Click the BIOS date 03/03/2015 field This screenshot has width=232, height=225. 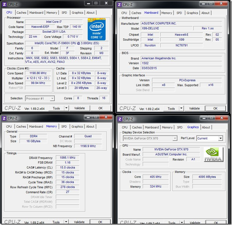coord(181,68)
